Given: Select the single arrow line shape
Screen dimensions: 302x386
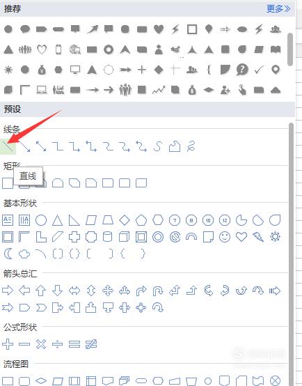Looking at the screenshot, I should coord(24,146).
